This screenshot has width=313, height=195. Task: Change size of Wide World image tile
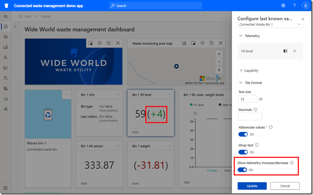(x=91, y=43)
